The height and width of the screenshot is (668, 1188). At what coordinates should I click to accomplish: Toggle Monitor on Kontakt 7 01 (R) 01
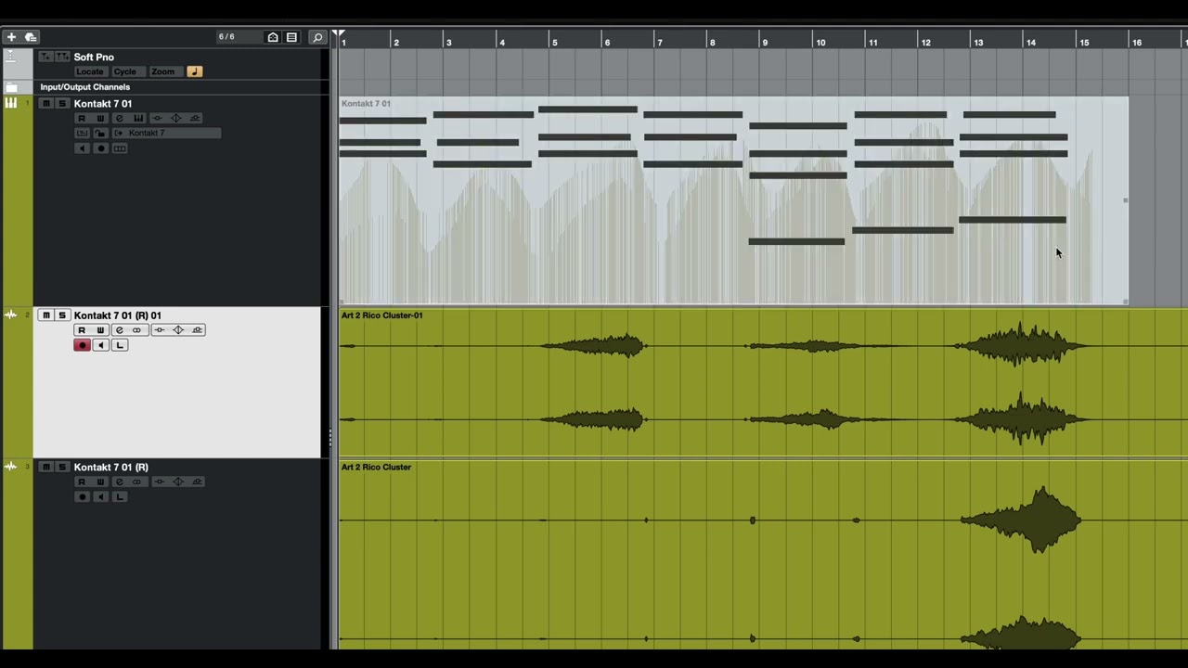[x=101, y=345]
